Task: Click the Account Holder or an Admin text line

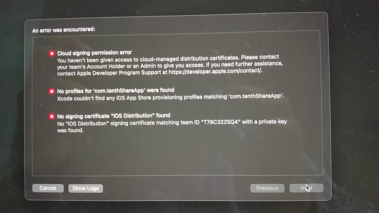Action: pyautogui.click(x=170, y=65)
